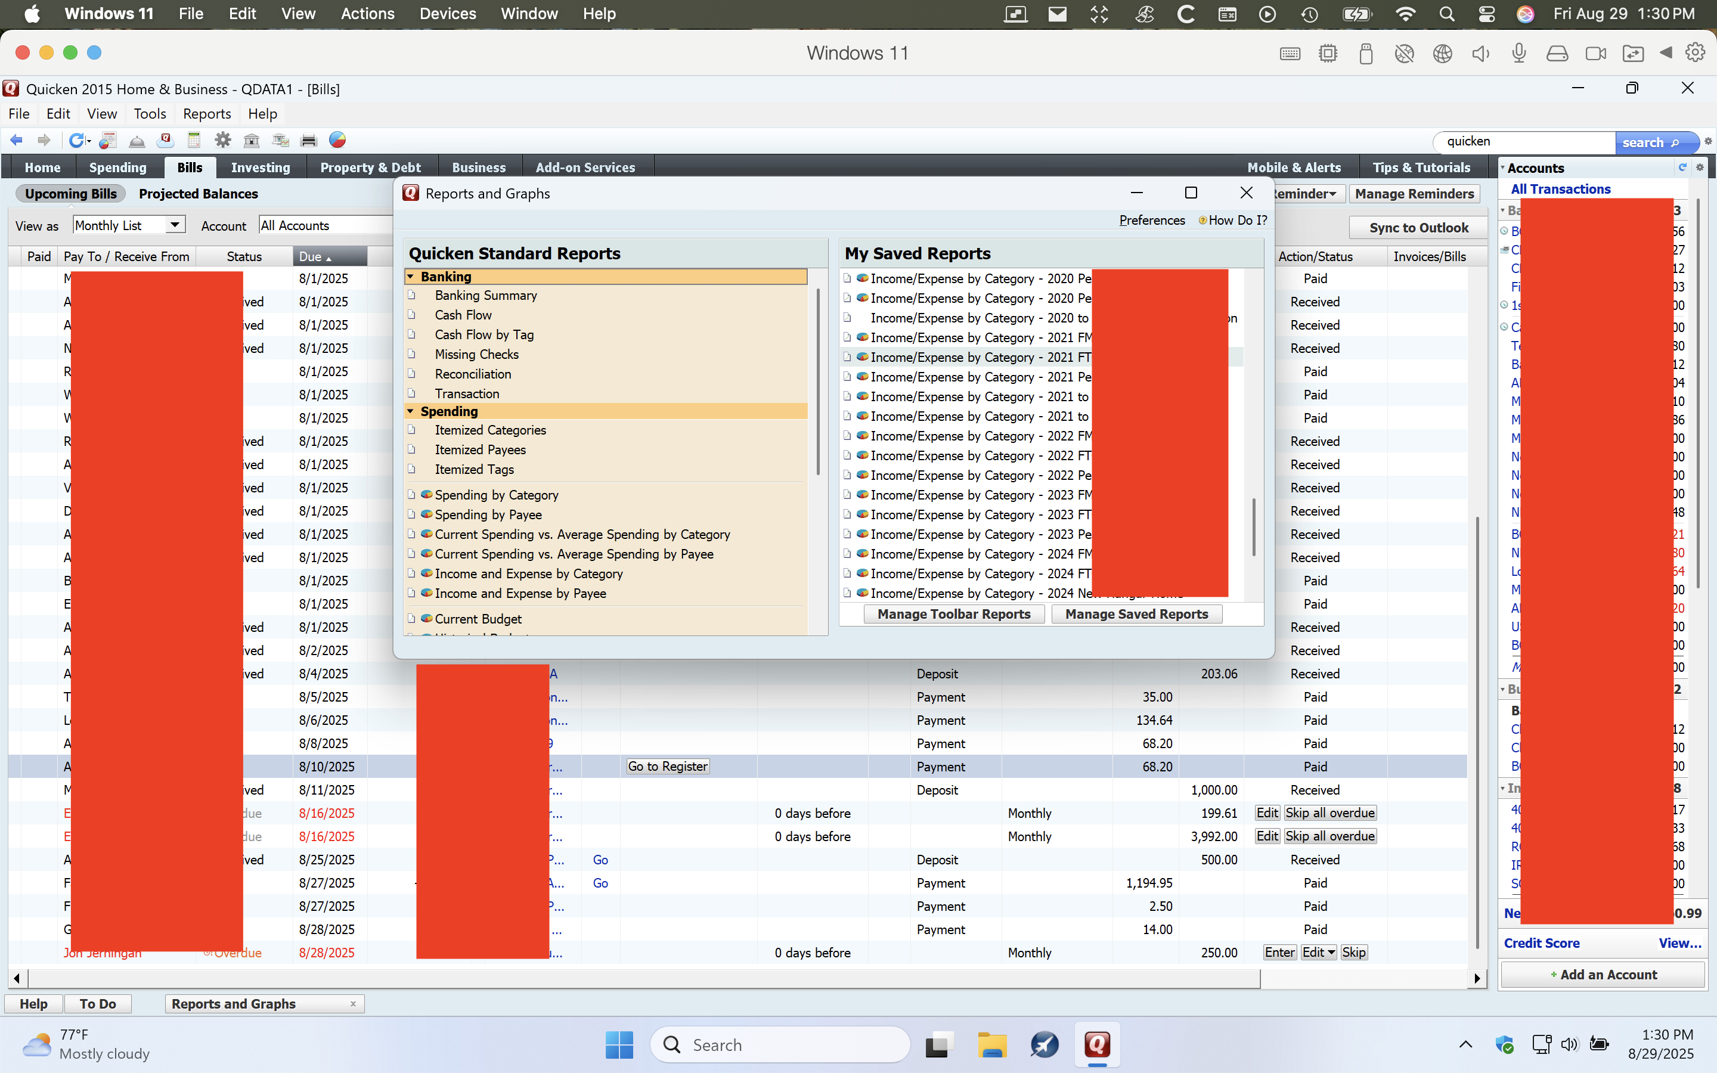Select the Upcoming Bills toggle
The width and height of the screenshot is (1717, 1073).
click(x=70, y=194)
